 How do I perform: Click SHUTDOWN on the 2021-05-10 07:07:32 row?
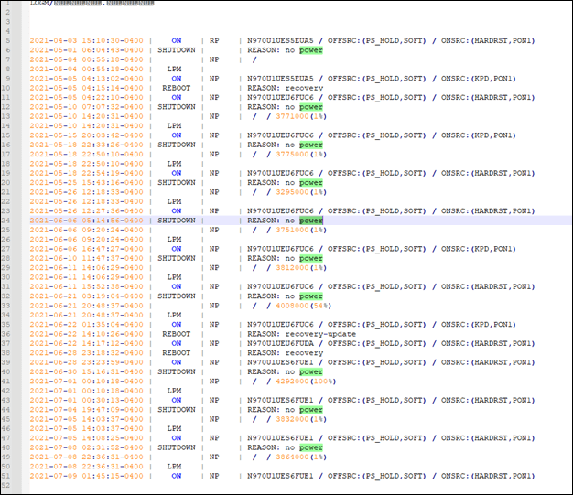tap(177, 107)
